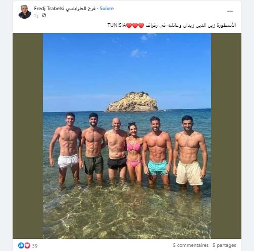Click the blue thumbs-up Like reaction icon
Viewport: 254px width, 251px height.
coord(21,245)
